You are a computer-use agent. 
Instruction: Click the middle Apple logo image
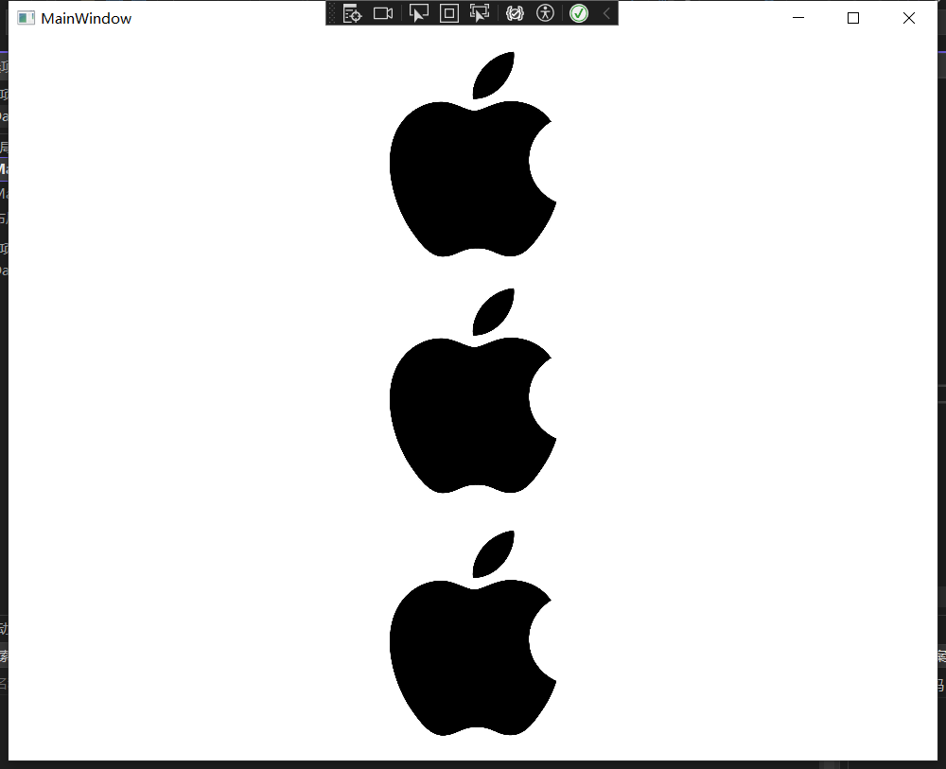pos(473,391)
